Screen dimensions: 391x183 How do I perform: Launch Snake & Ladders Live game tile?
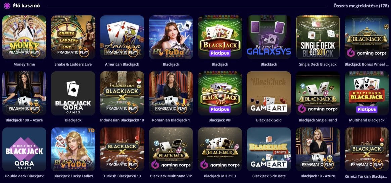(73, 37)
